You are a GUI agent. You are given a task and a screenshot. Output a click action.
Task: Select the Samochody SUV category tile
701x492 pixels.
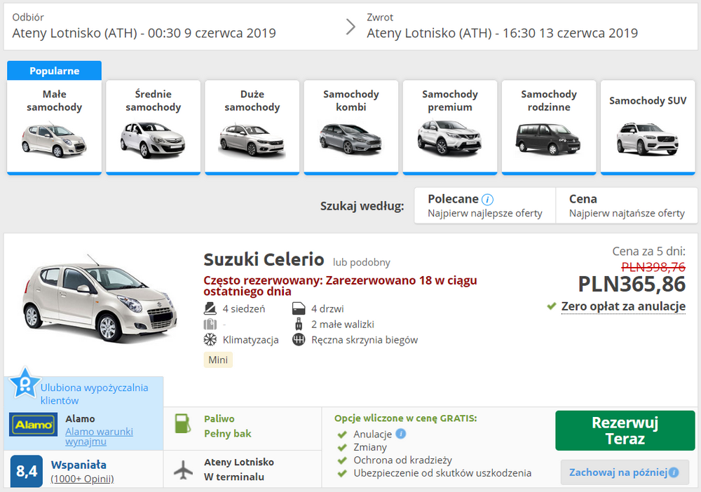647,127
